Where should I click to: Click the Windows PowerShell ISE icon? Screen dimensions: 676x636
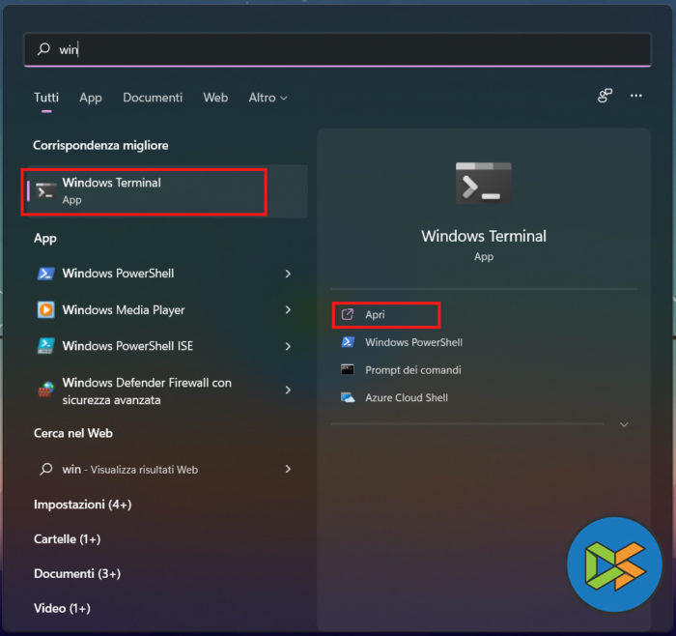(x=45, y=346)
